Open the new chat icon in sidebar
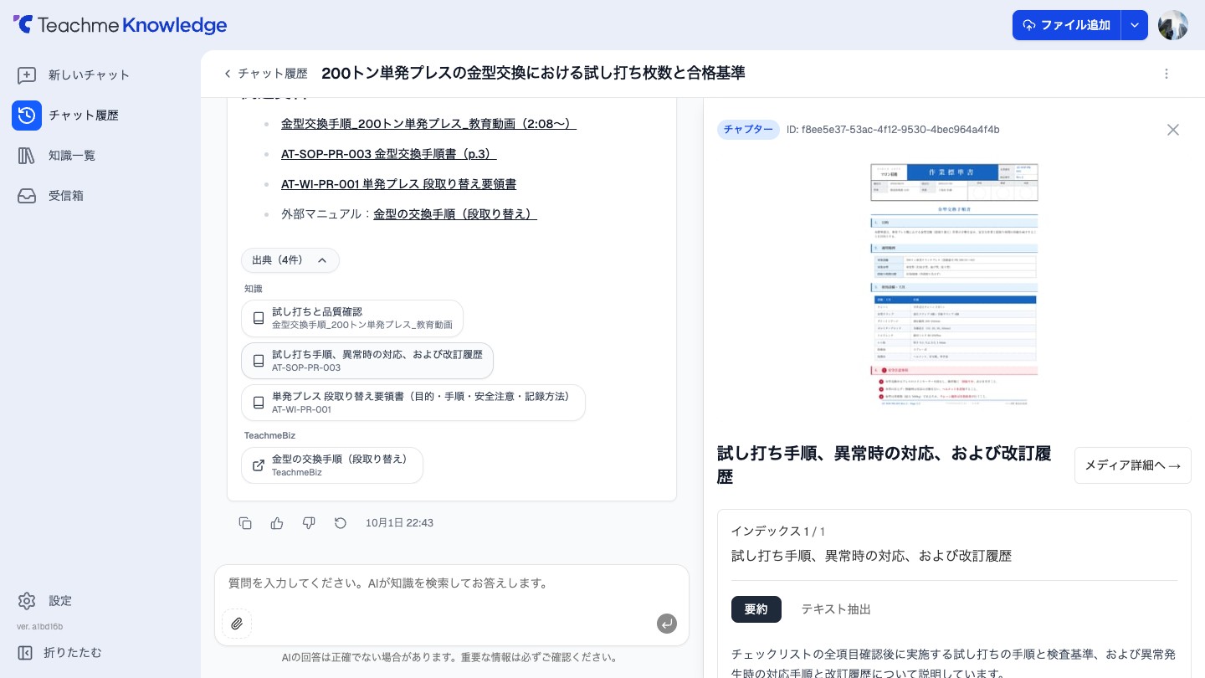The height and width of the screenshot is (678, 1205). (27, 75)
